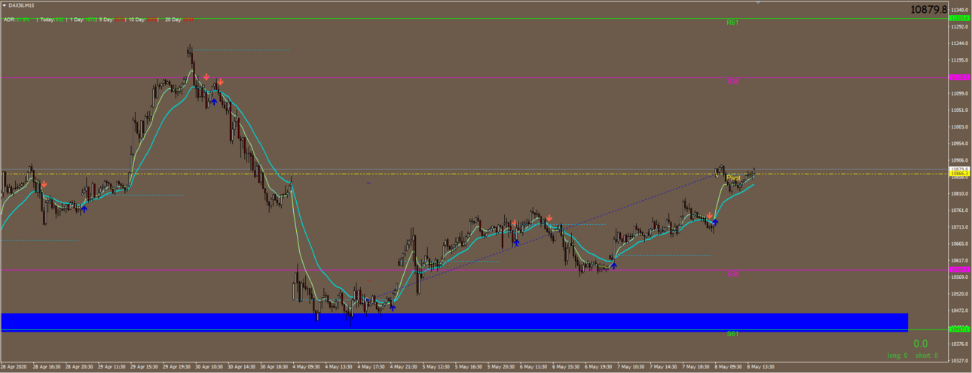Click 10327.0 on the price axis
Image resolution: width=972 pixels, height=373 pixels.
[960, 360]
